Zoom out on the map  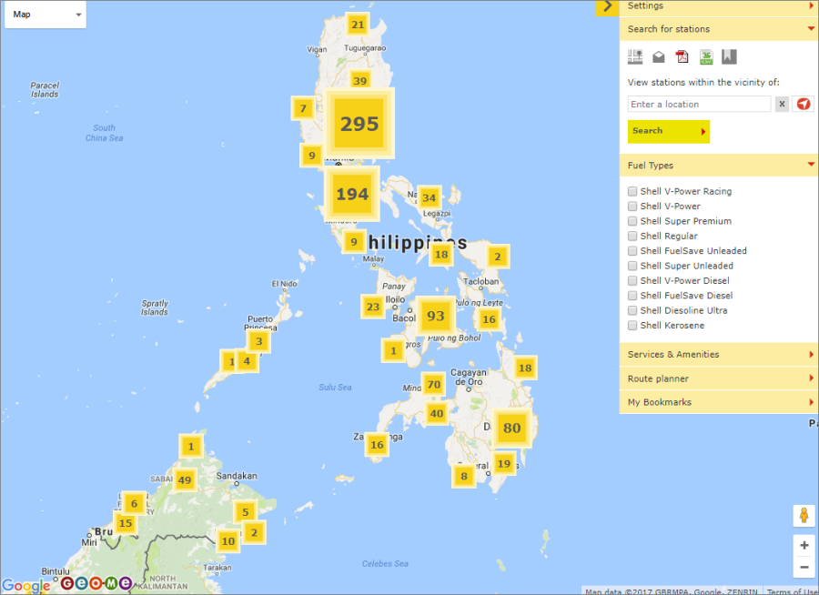tap(804, 567)
